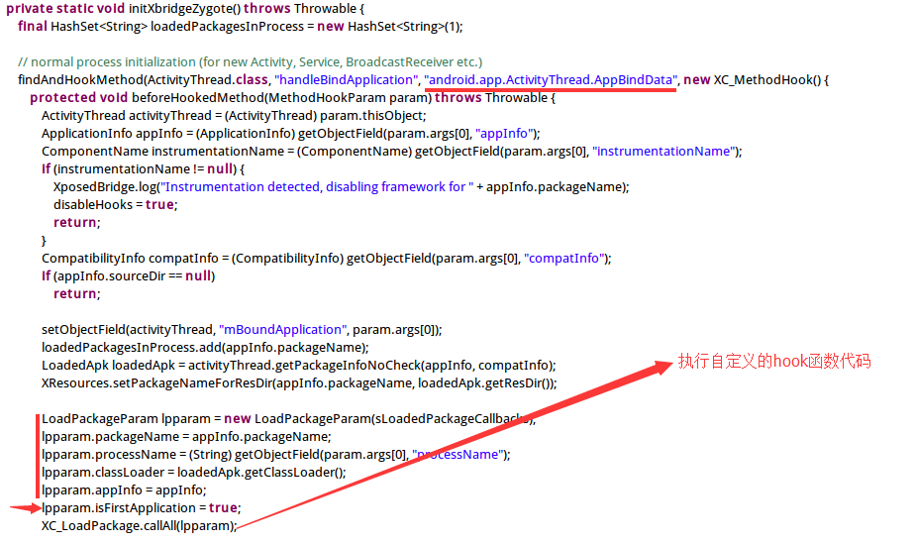The width and height of the screenshot is (915, 544).
Task: Select the "appInfo" string literal
Action: click(x=504, y=134)
